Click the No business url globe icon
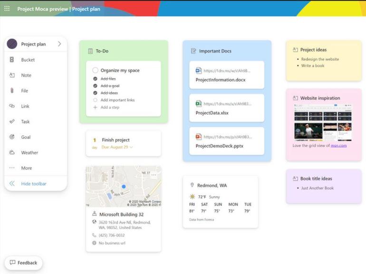This screenshot has width=366, height=274. [x=94, y=243]
